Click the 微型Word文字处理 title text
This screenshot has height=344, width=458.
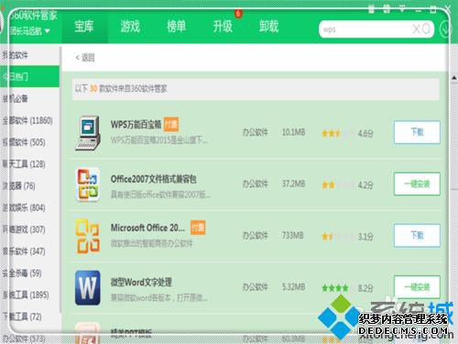coord(141,282)
